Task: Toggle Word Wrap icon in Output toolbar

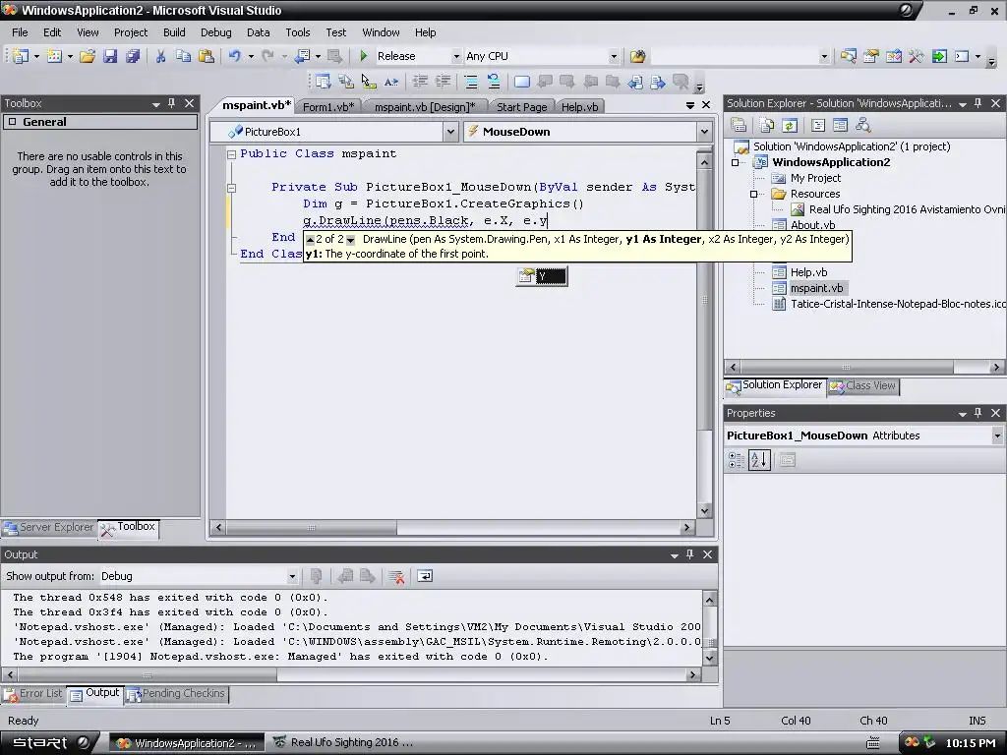Action: [x=425, y=576]
